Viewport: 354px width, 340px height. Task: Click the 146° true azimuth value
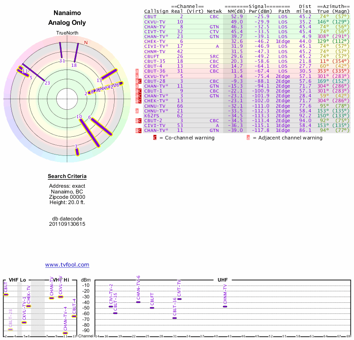[x=323, y=22]
